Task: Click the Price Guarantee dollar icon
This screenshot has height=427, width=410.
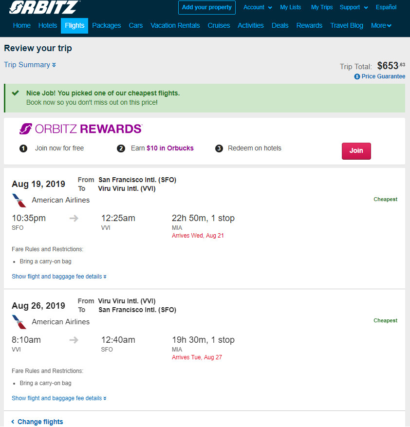Action: [357, 76]
